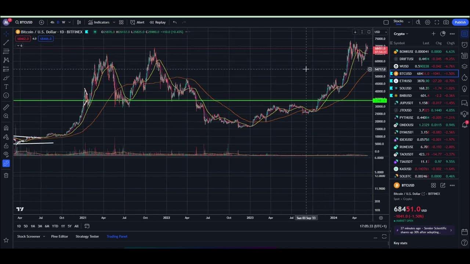The width and height of the screenshot is (470, 264).
Task: Open the quick search icon
Action: tap(418, 22)
